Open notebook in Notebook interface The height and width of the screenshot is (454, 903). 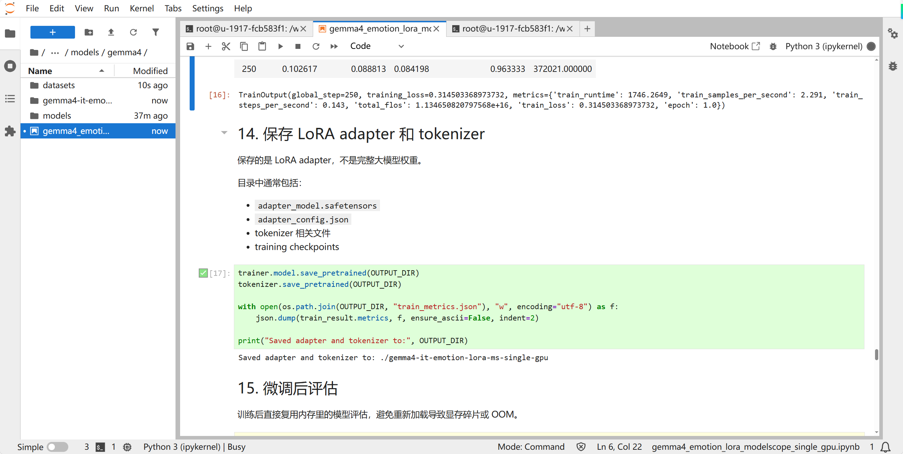tap(735, 46)
